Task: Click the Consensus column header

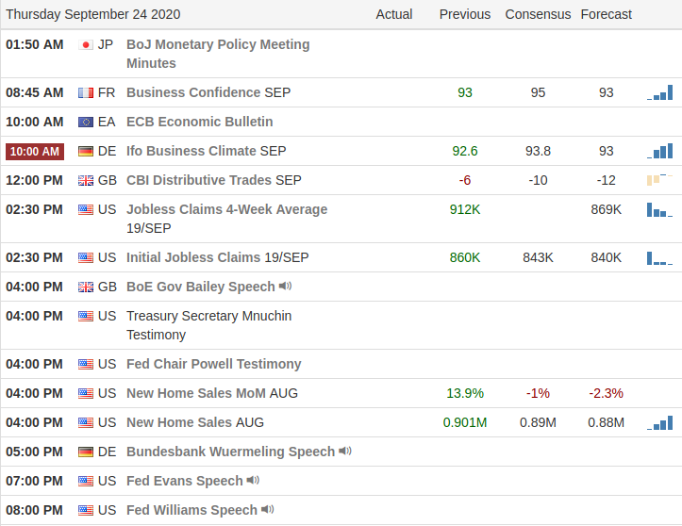Action: pyautogui.click(x=538, y=14)
